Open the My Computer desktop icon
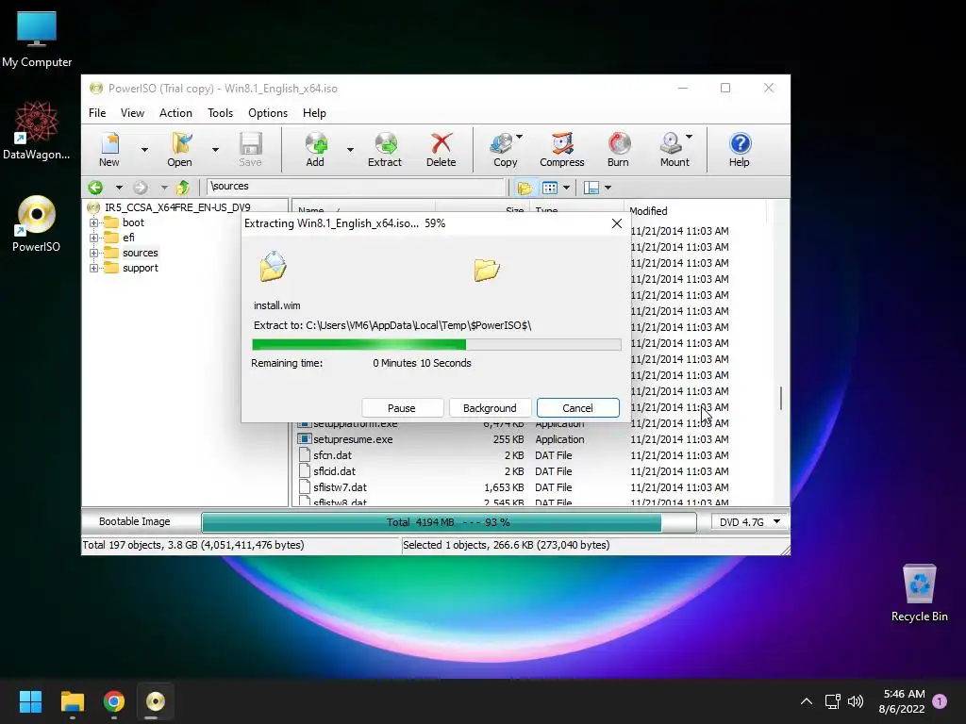 click(37, 40)
